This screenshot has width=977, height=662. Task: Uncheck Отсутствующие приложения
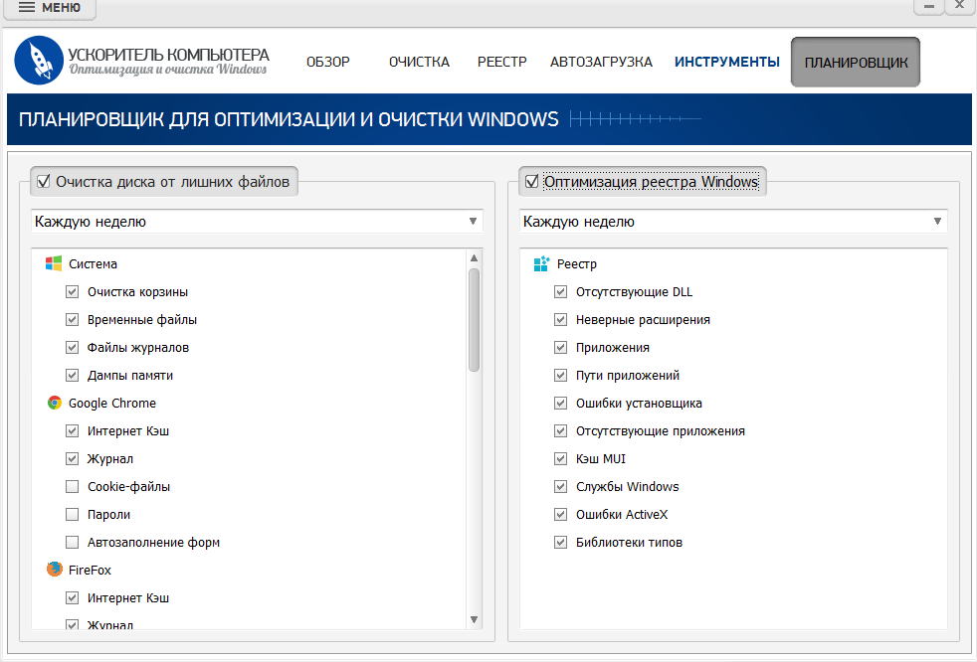561,430
